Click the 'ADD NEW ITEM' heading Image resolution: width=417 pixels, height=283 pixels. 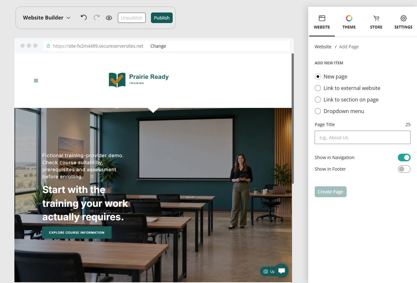[329, 63]
